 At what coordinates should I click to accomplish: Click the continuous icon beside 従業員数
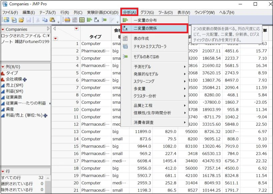coord(3,97)
